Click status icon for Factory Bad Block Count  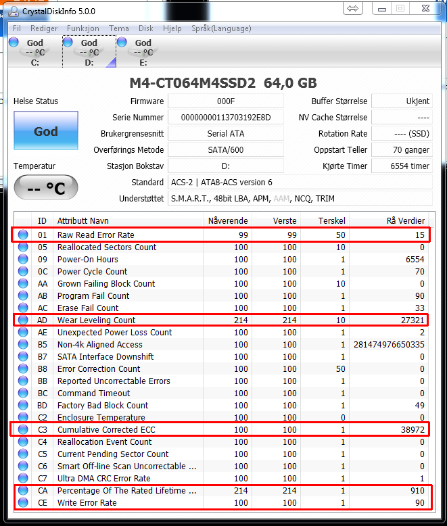coord(23,405)
